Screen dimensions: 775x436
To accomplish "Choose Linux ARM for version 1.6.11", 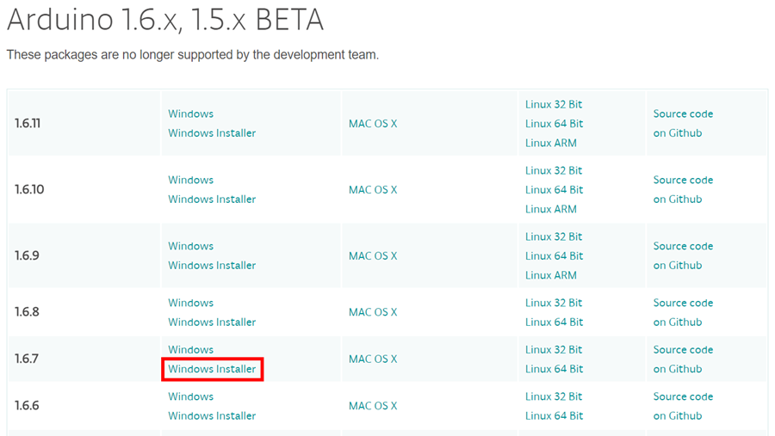I will [x=550, y=143].
